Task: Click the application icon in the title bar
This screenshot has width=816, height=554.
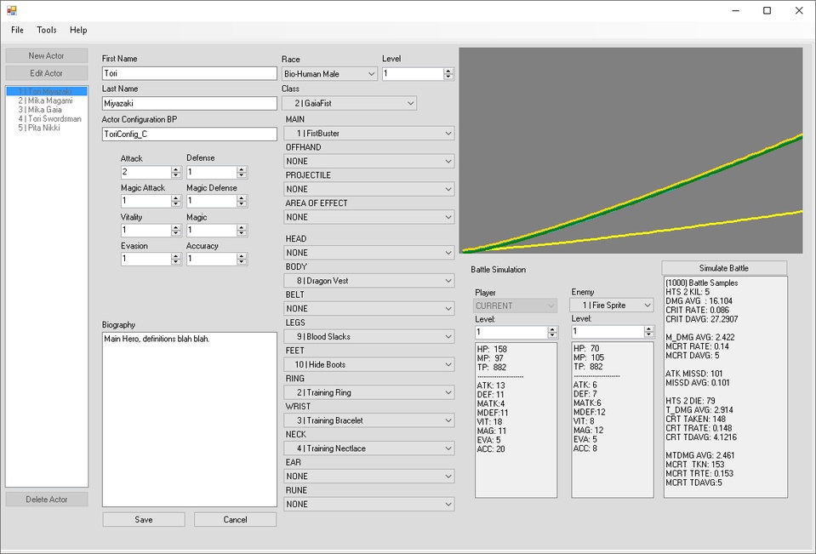Action: click(x=12, y=11)
